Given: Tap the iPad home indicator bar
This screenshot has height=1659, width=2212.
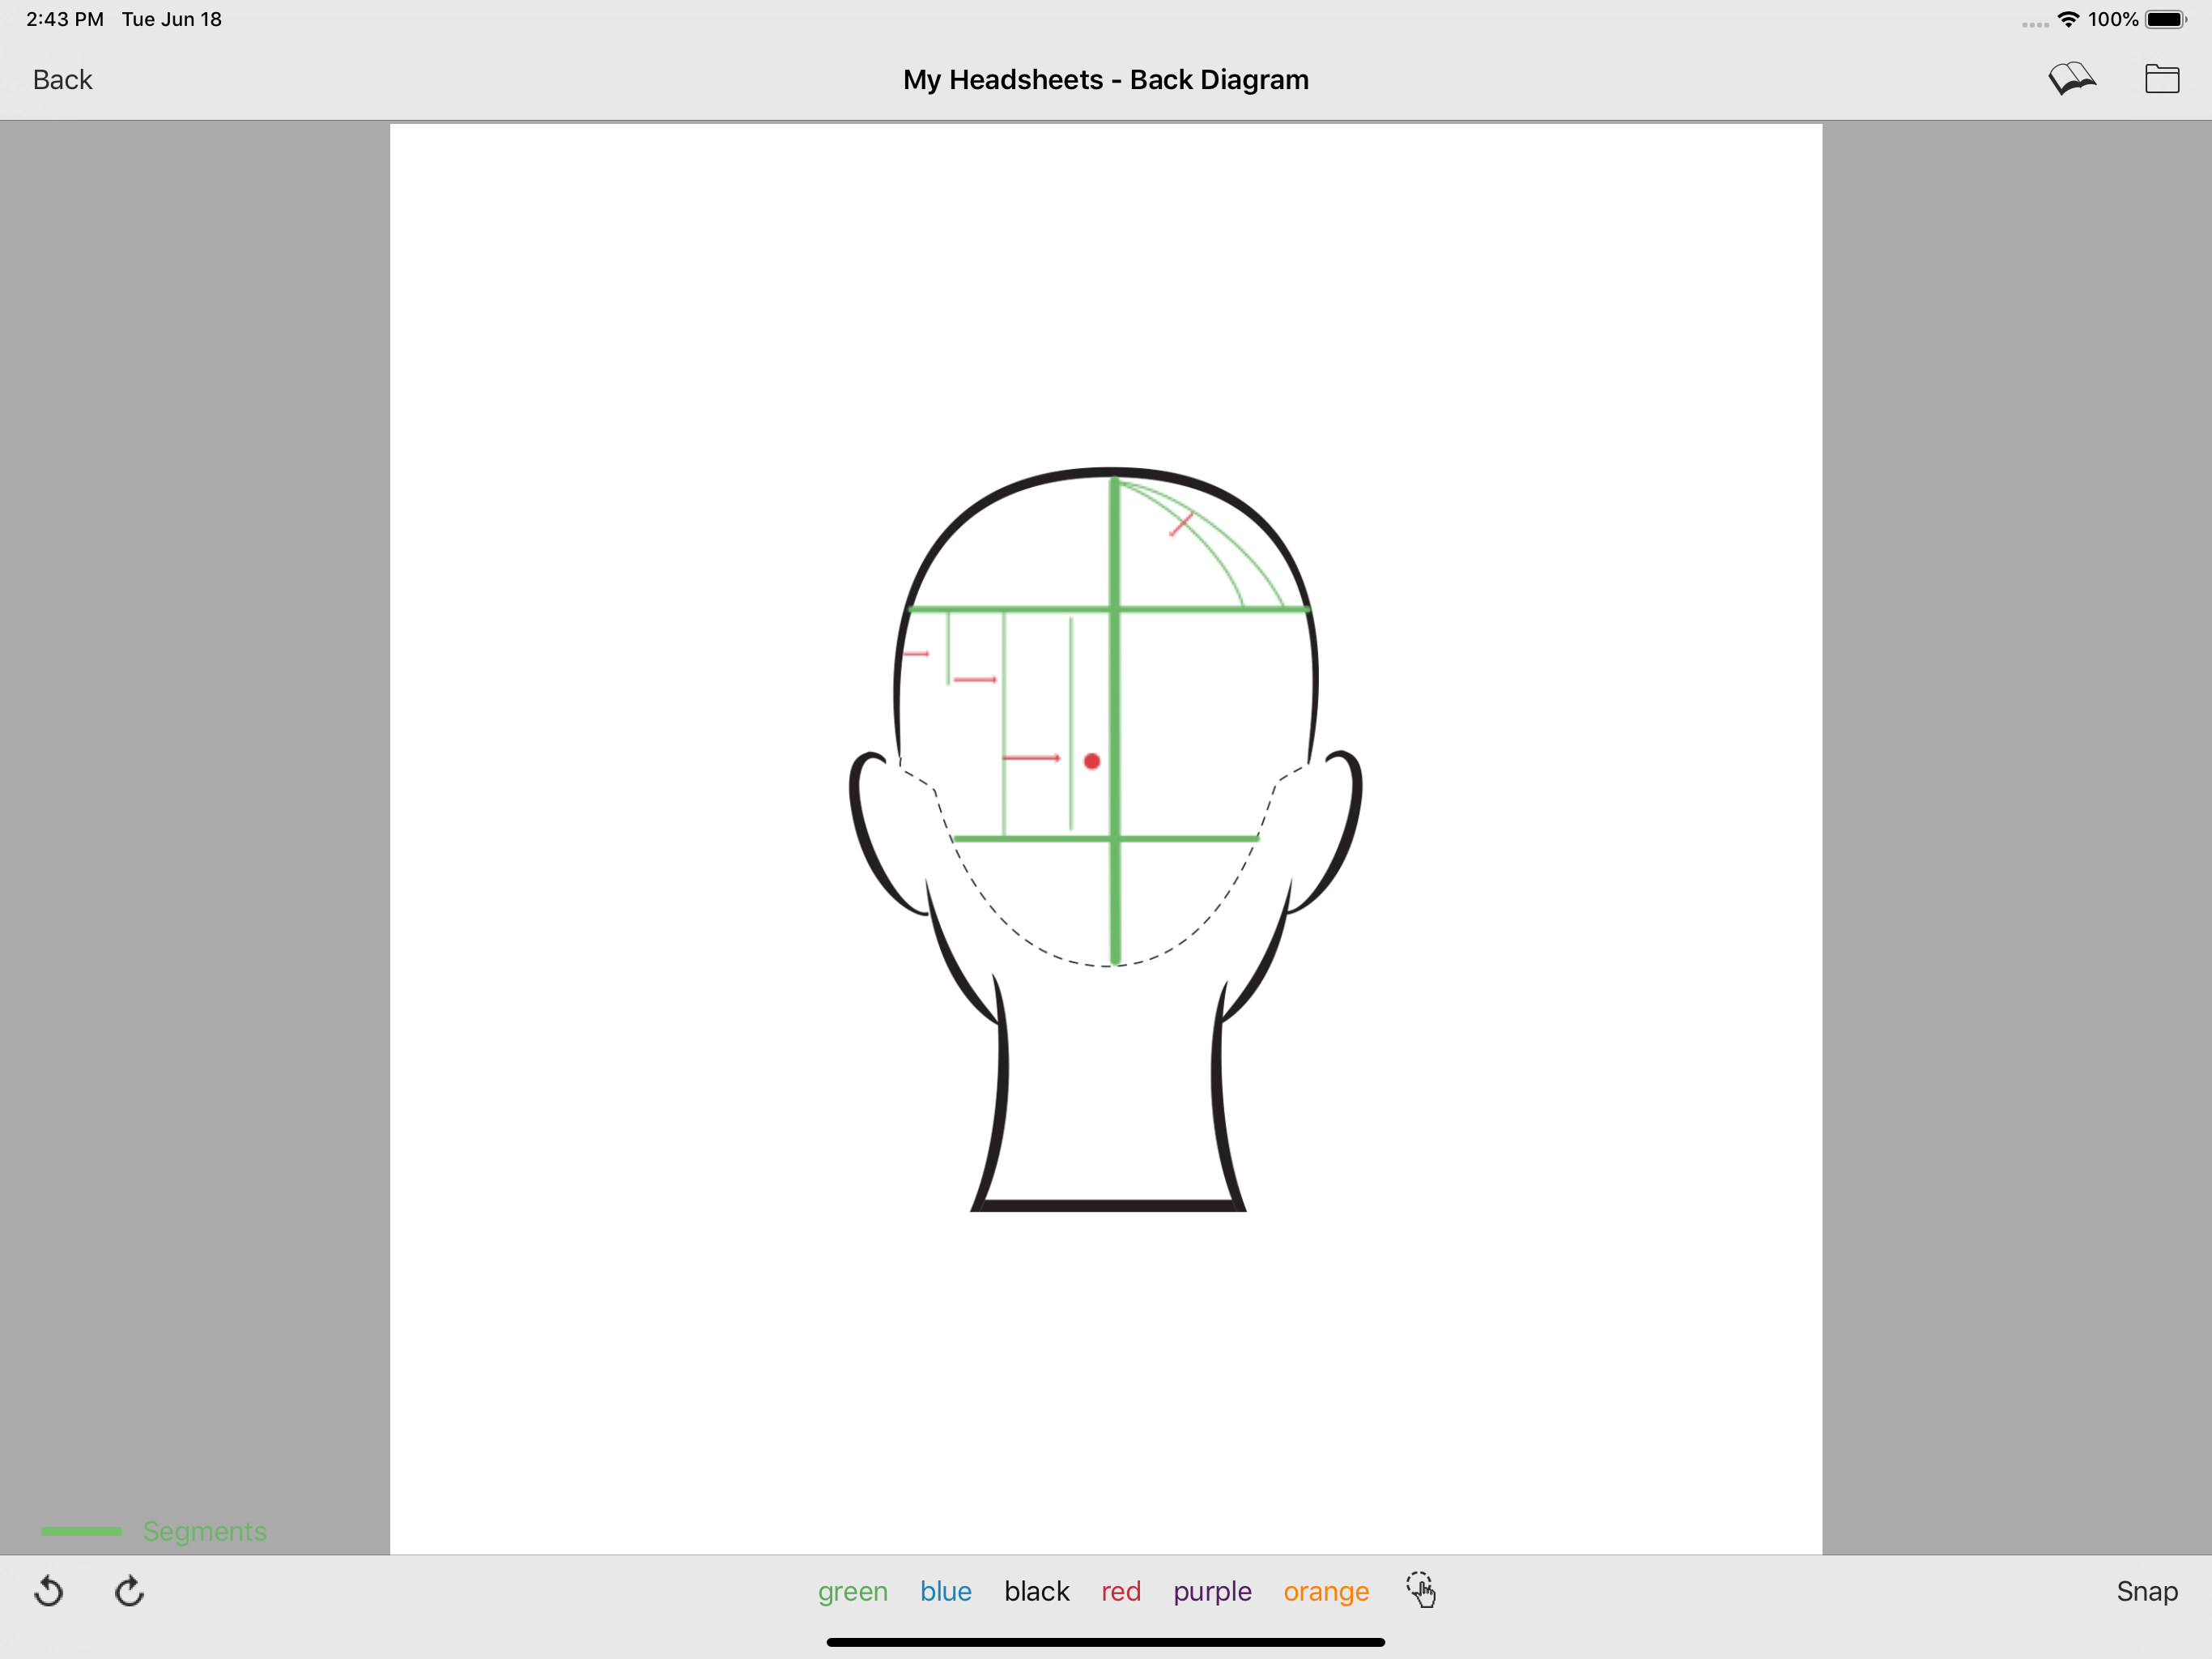Looking at the screenshot, I should pyautogui.click(x=1105, y=1642).
